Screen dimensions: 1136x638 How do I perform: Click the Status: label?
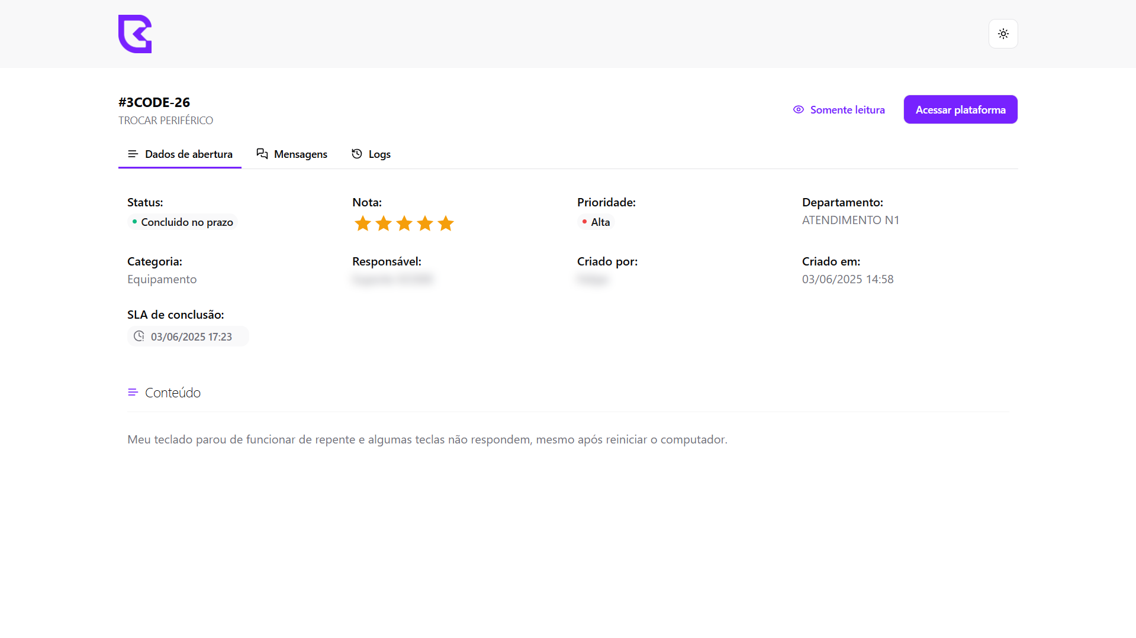coord(145,202)
